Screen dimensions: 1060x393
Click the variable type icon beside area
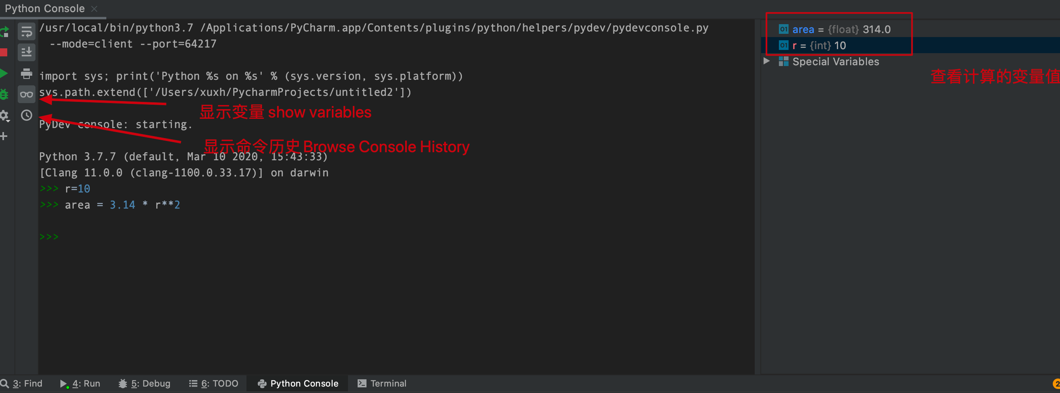click(783, 29)
